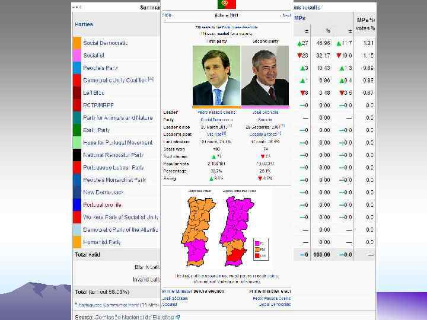Open the Earth Party link

coord(97,130)
